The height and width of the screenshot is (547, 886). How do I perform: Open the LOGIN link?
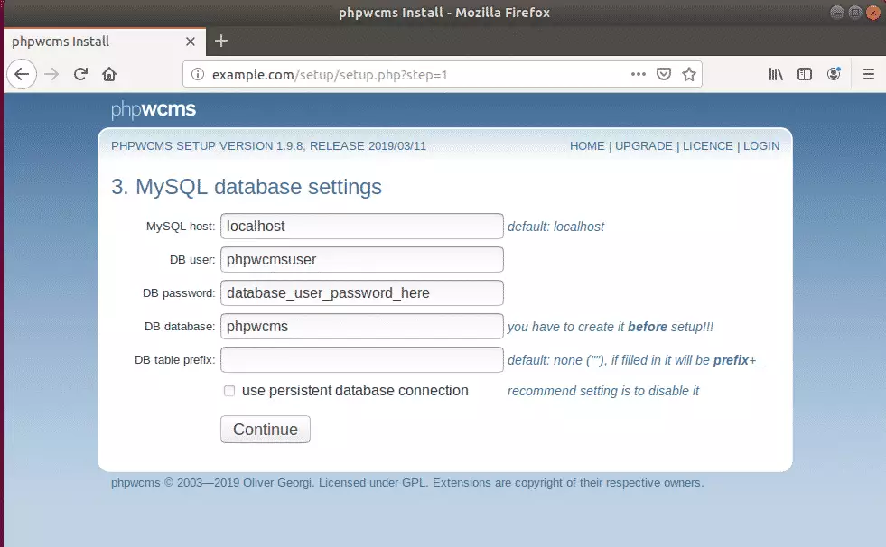click(761, 145)
